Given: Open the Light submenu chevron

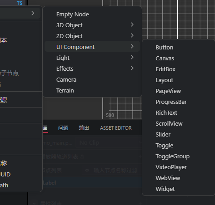Looking at the screenshot, I should [x=132, y=57].
